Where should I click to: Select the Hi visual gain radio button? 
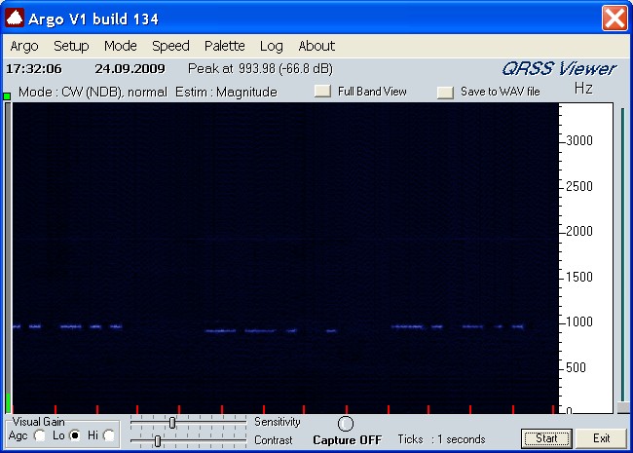tap(109, 435)
